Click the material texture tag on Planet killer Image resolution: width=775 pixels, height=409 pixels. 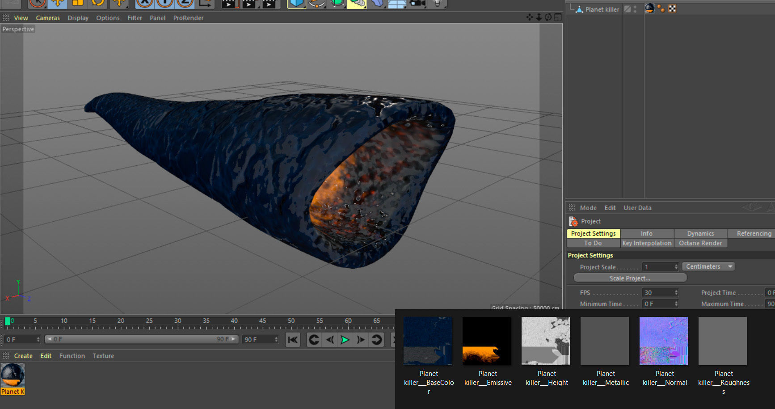click(x=650, y=8)
